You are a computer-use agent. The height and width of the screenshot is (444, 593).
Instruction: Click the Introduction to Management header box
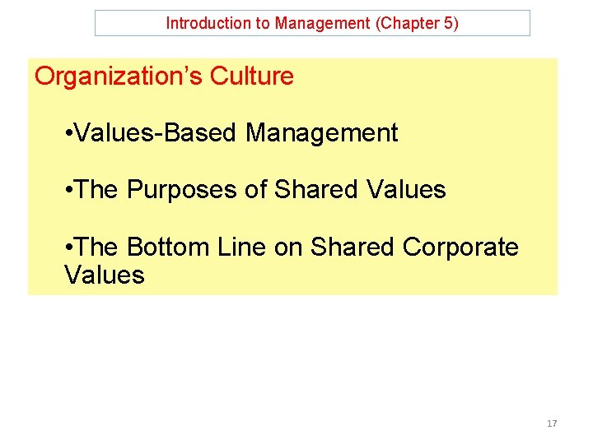point(312,23)
